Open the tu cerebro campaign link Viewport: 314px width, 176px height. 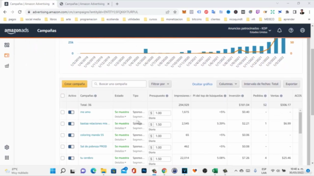(87, 158)
